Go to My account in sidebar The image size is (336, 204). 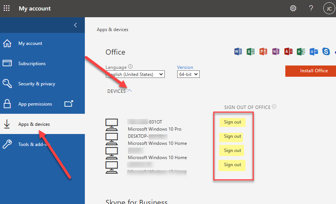42,43
